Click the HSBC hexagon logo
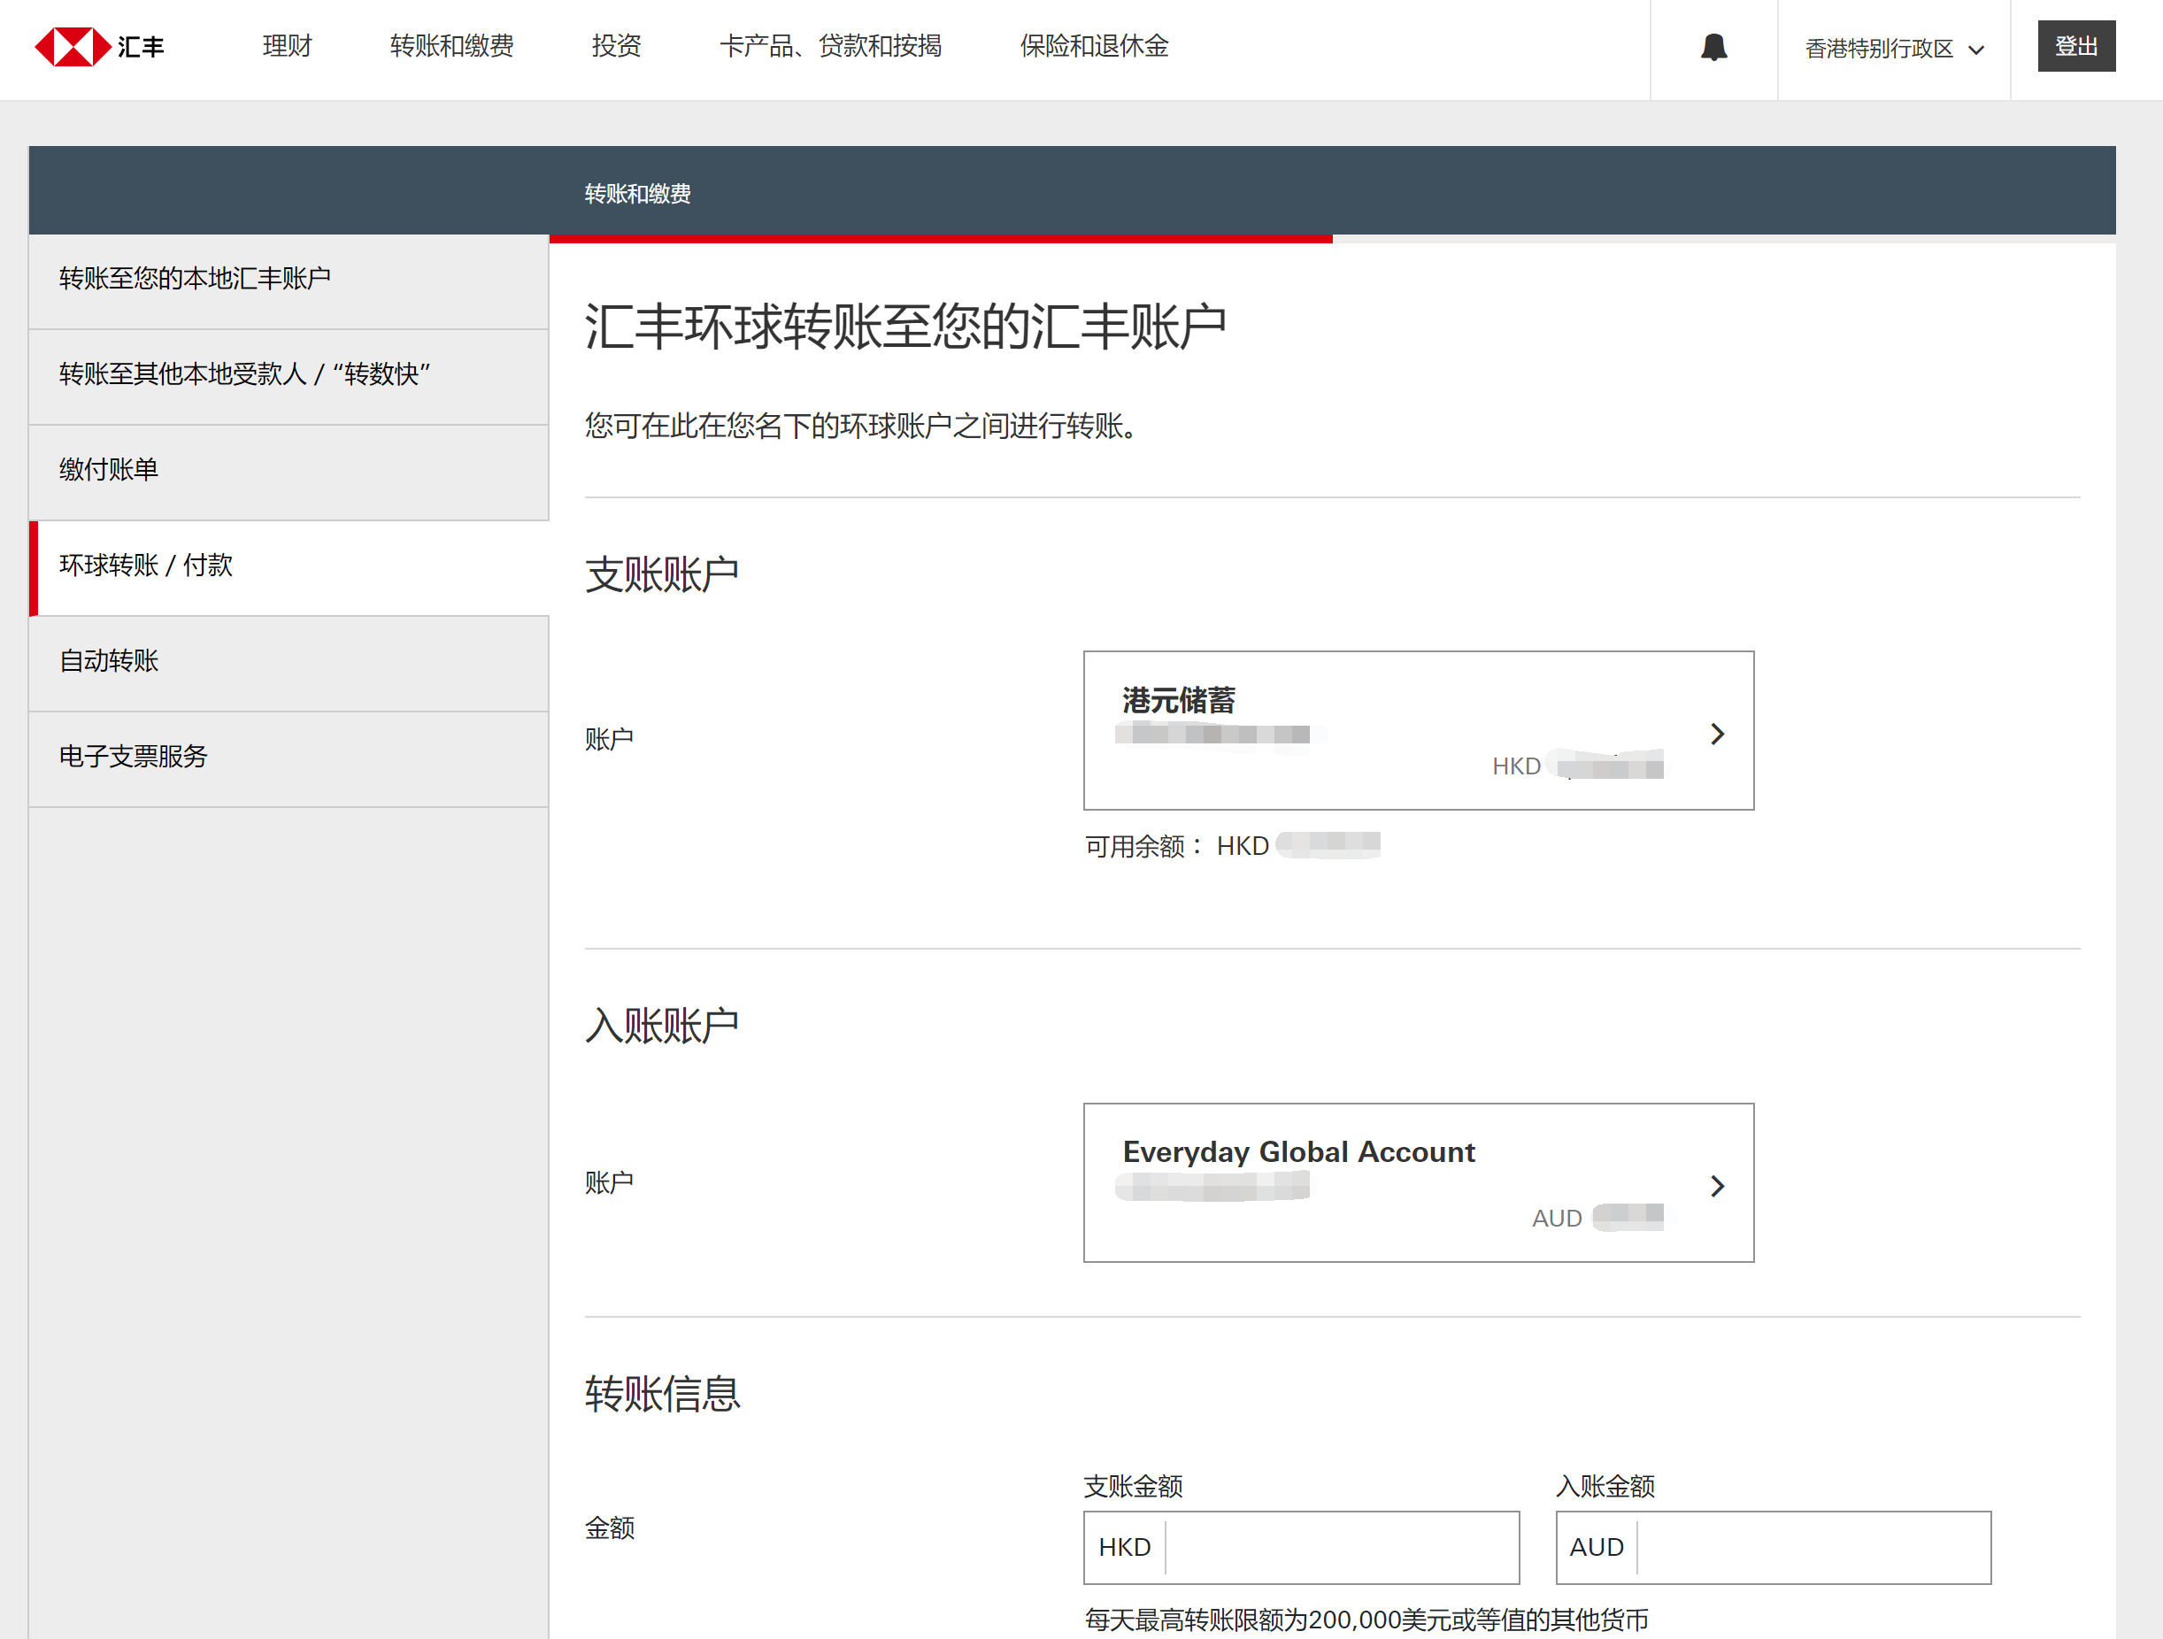 pos(72,45)
